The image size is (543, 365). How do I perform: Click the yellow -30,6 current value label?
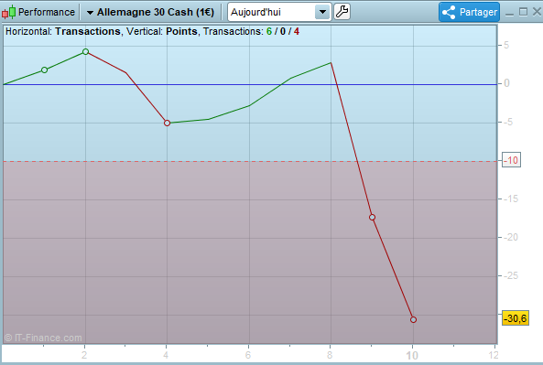(x=516, y=318)
